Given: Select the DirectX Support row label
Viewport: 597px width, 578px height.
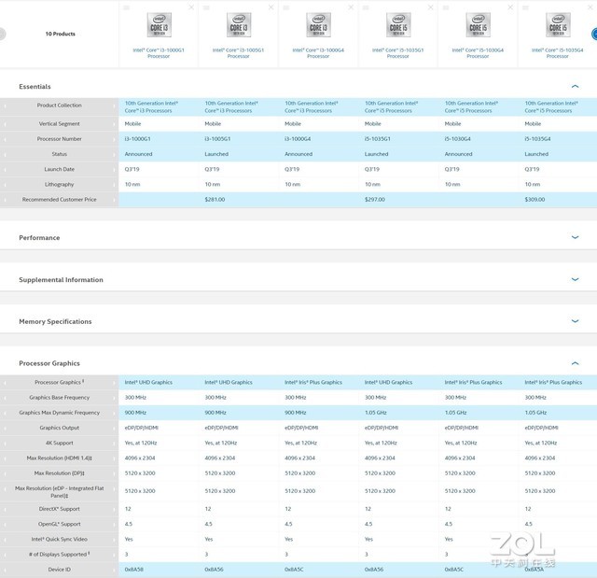Looking at the screenshot, I should 59,509.
